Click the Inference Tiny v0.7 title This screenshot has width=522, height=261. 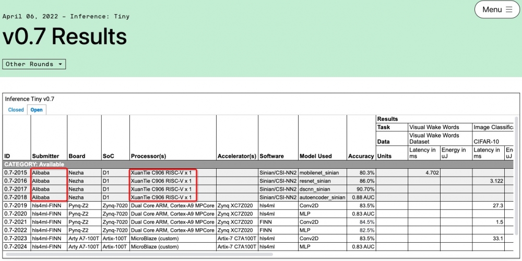(30, 99)
